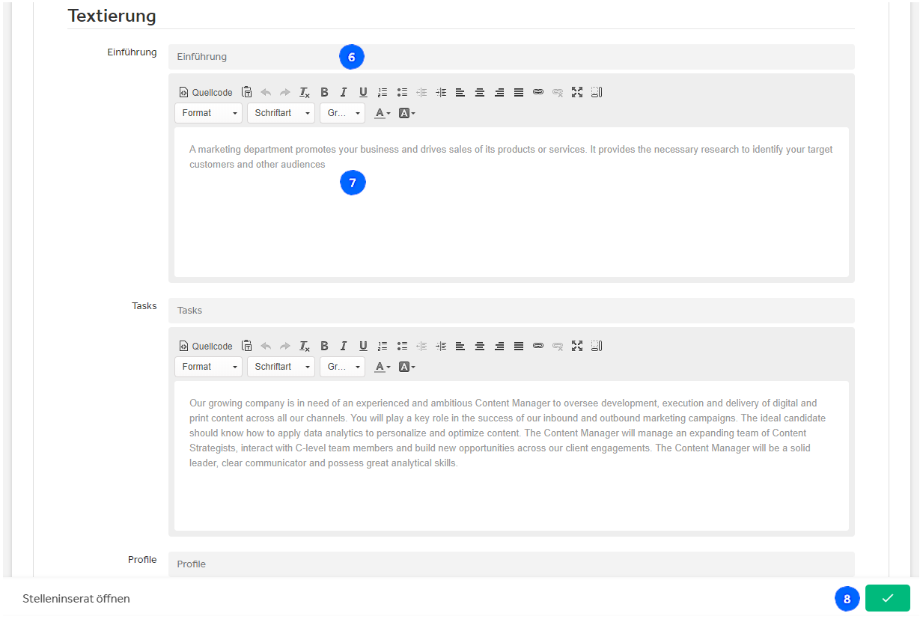The width and height of the screenshot is (923, 619).
Task: Open Schriftart dropdown in Einführung editor
Action: pyautogui.click(x=281, y=113)
